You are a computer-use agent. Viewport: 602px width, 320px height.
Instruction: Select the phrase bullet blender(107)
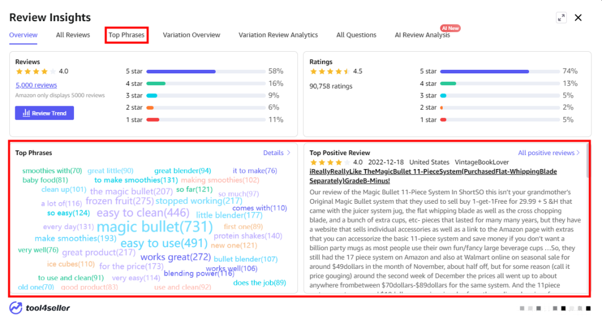click(246, 259)
